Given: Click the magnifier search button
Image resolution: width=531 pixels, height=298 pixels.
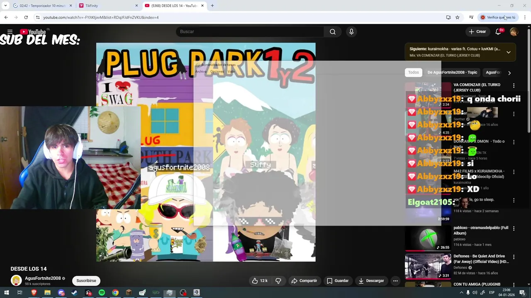Looking at the screenshot, I should click(x=333, y=31).
